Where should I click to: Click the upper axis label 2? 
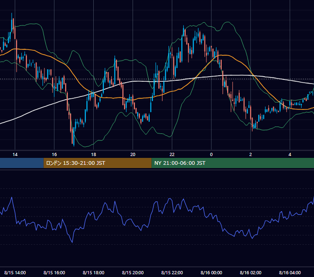(x=251, y=155)
